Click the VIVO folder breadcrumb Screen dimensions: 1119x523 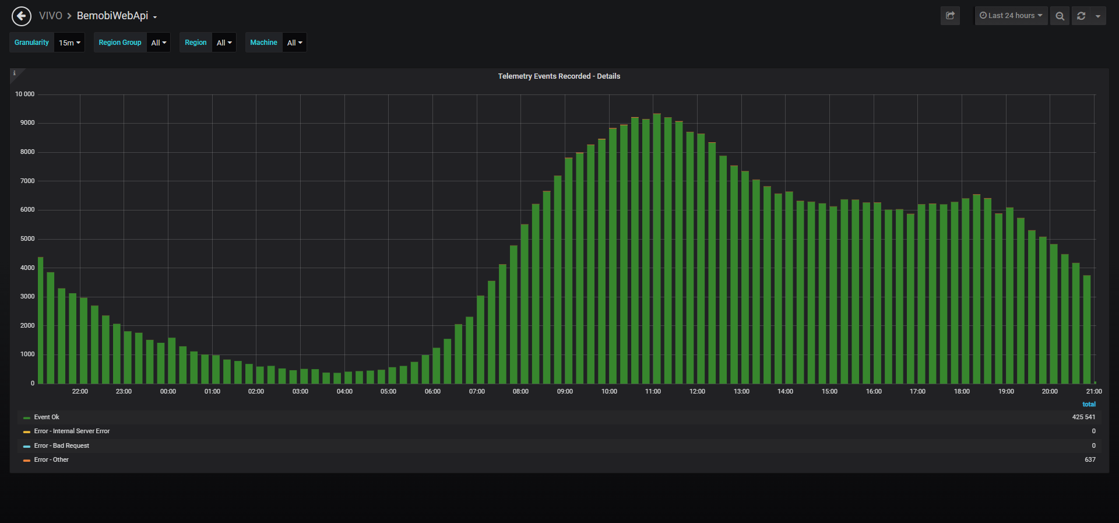51,16
